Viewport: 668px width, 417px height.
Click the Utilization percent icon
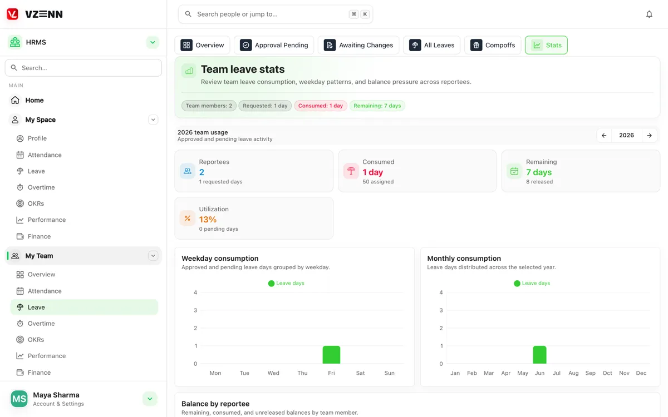coord(188,219)
